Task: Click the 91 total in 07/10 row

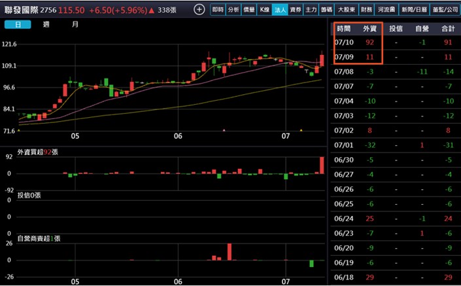Action: click(x=448, y=43)
